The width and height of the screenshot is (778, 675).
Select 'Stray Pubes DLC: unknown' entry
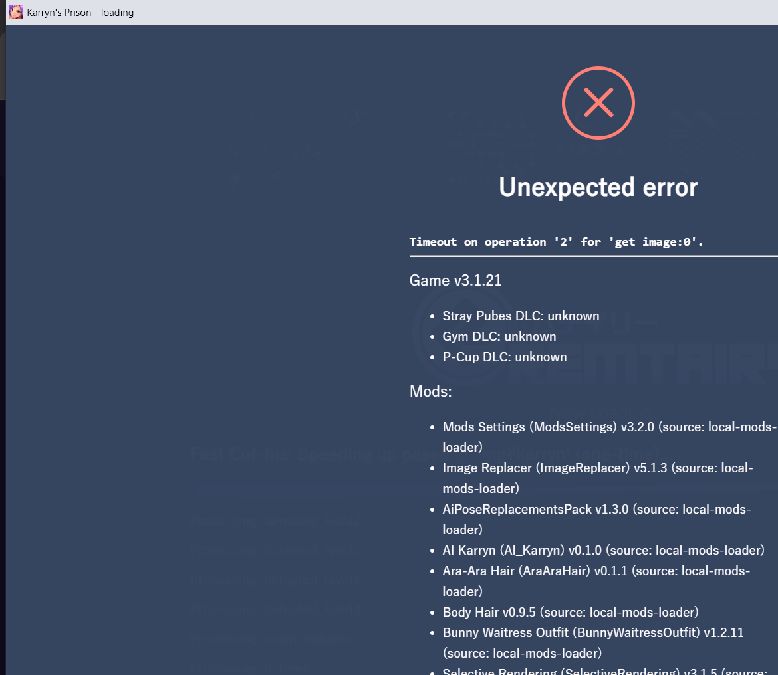click(521, 316)
